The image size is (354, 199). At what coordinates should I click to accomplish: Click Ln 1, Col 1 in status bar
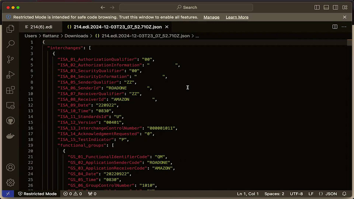coord(248,194)
